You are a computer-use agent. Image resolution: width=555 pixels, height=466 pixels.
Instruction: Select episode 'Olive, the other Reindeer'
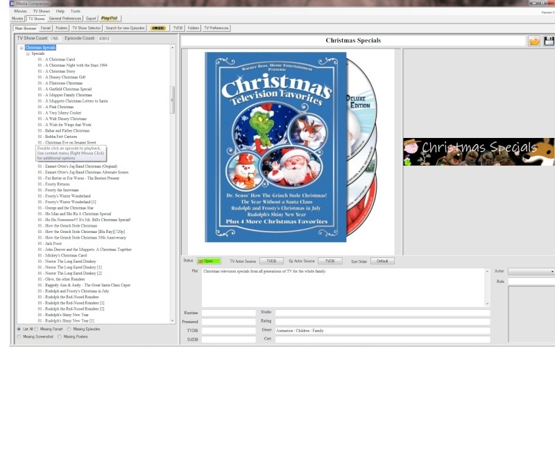pyautogui.click(x=62, y=279)
